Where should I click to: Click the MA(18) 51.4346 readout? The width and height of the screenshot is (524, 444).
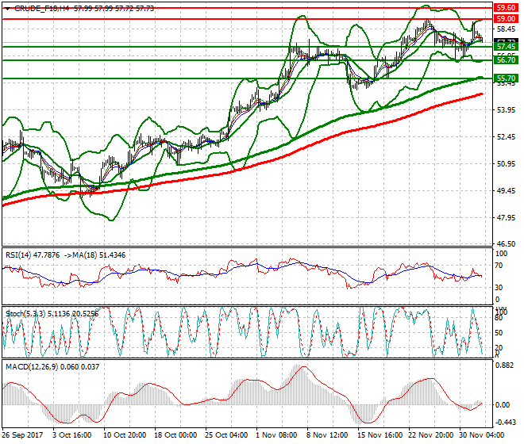[x=99, y=255]
